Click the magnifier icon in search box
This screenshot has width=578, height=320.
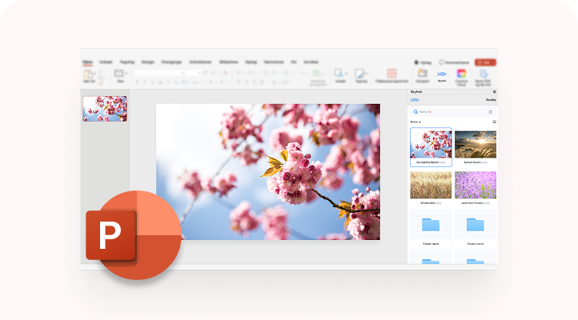[416, 112]
